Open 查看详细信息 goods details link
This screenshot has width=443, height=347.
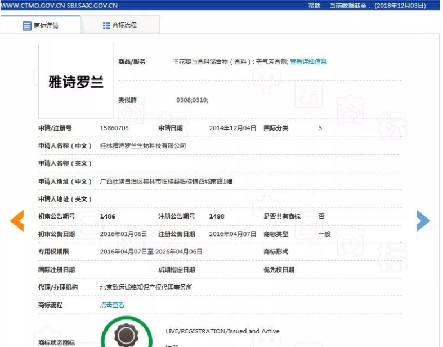click(308, 61)
